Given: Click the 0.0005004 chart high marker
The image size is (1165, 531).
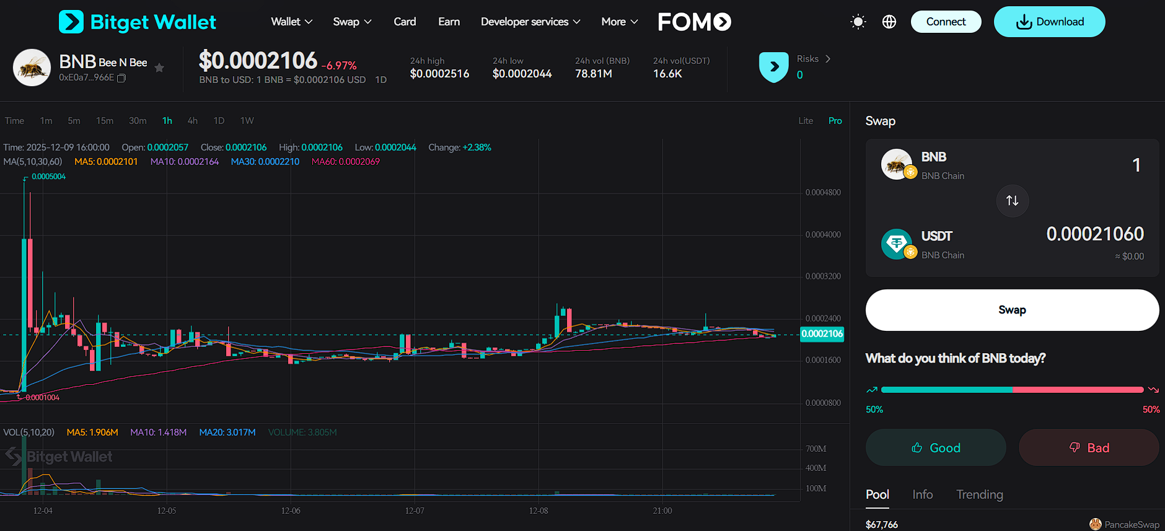Looking at the screenshot, I should click(x=48, y=177).
